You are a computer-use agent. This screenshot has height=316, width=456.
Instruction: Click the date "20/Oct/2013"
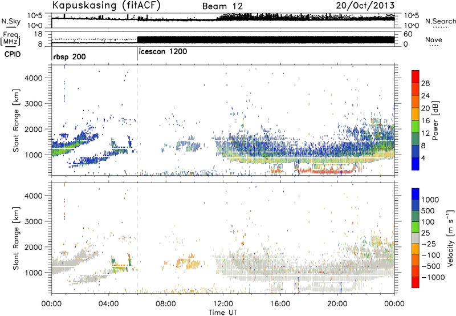tap(365, 6)
